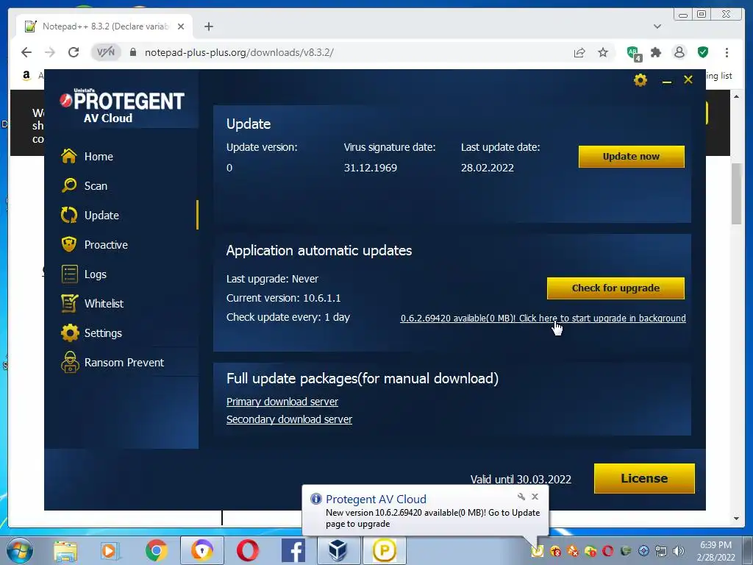Go back in the browser
Screen dimensions: 753x565
pos(26,52)
